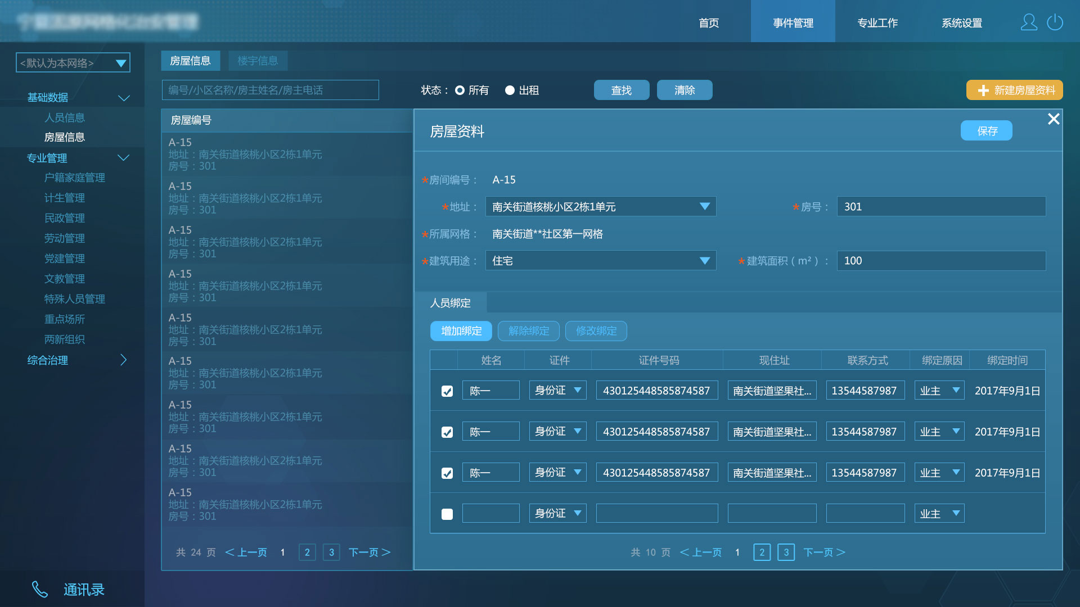Click the 修改绑定 button
This screenshot has height=607, width=1080.
(596, 331)
